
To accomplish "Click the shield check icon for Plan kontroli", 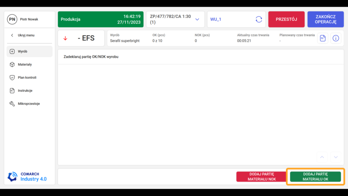I will point(12,78).
